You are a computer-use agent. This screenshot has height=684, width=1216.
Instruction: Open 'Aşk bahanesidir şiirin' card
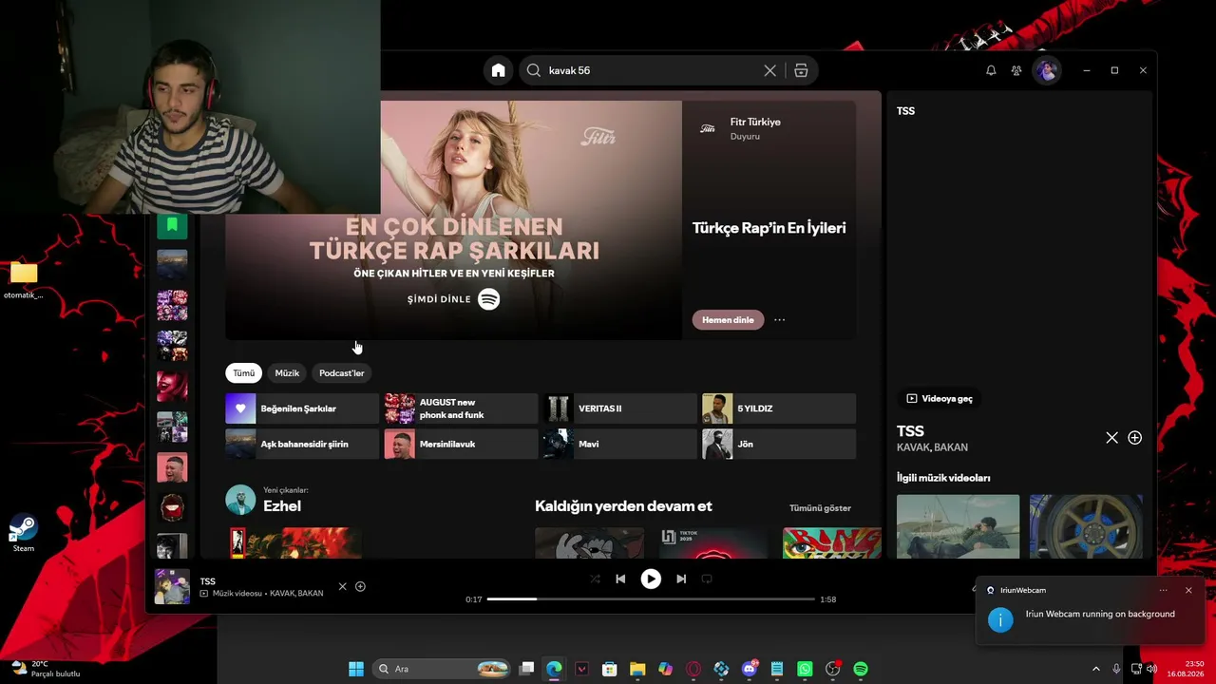(x=302, y=444)
